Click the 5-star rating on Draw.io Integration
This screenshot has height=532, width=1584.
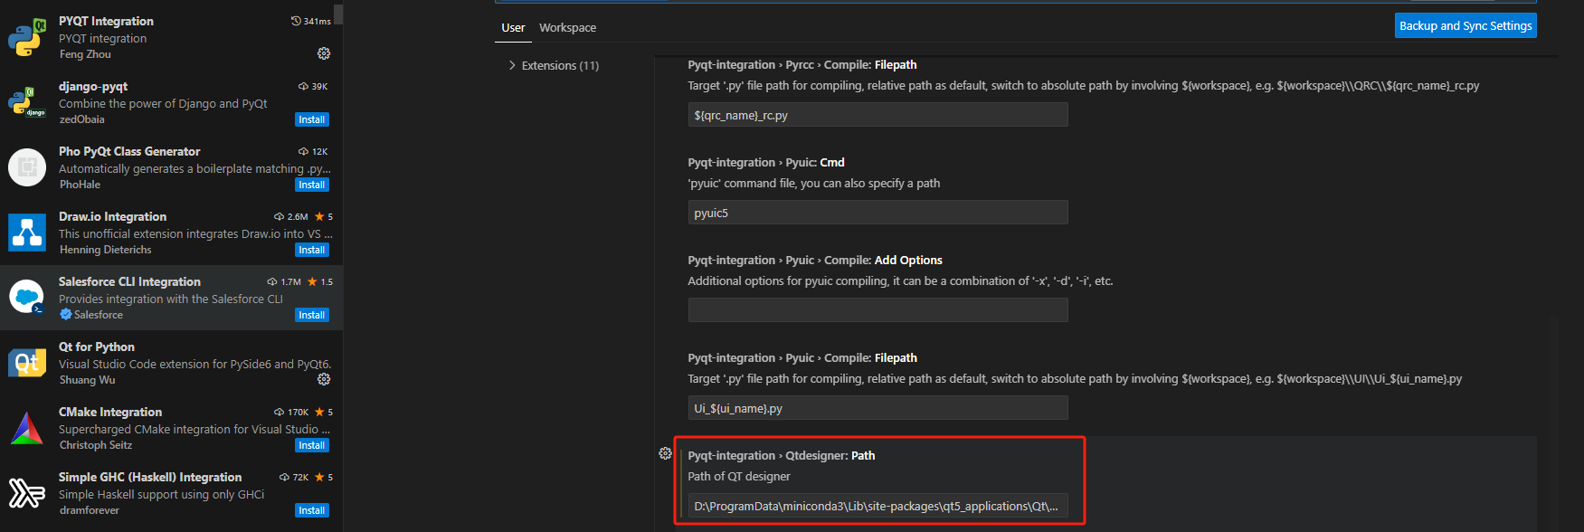pos(324,216)
